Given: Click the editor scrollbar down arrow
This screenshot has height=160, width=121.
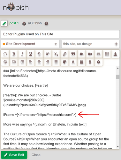Looking at the screenshot, I should click(x=117, y=147).
